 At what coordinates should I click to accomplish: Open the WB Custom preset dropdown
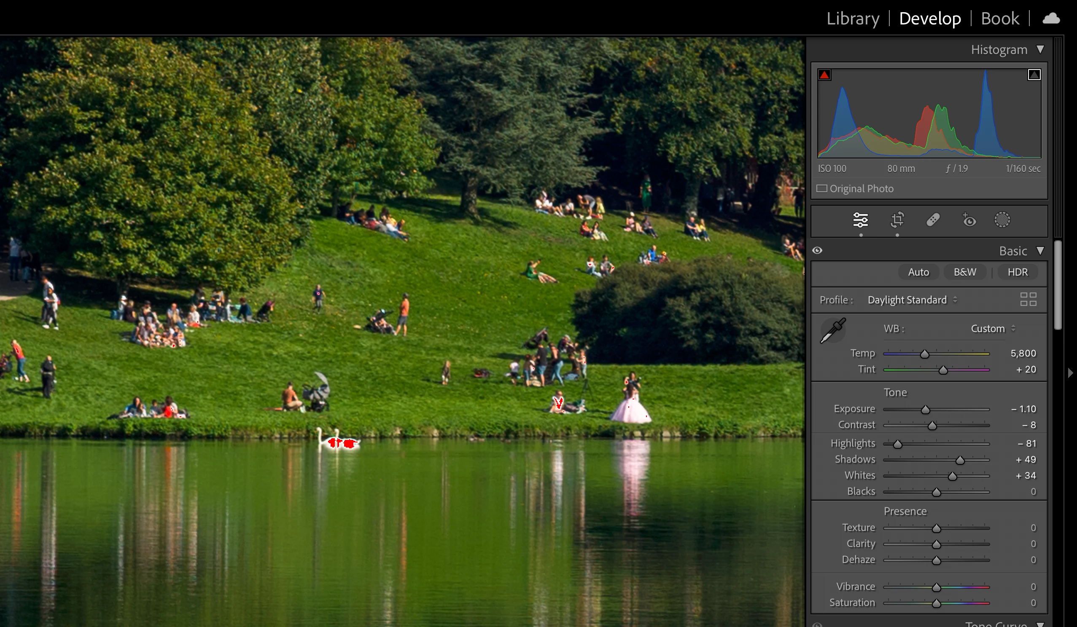tap(992, 328)
